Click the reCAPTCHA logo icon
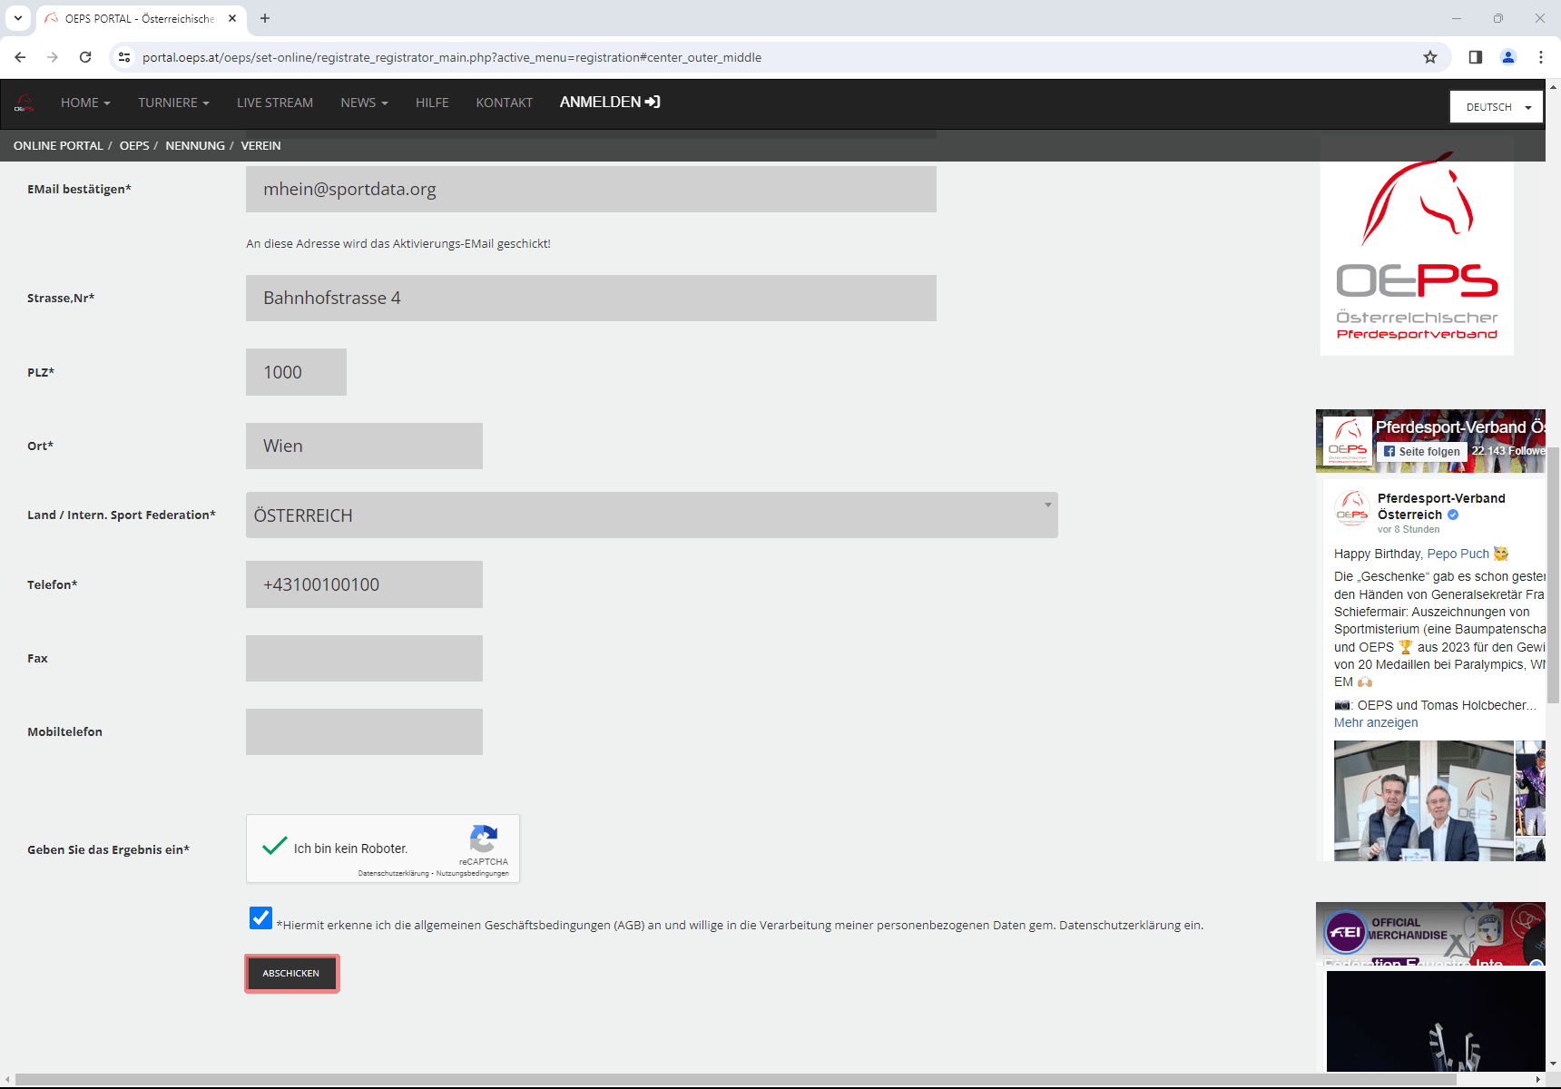Screen dimensions: 1561x1089 (483, 839)
